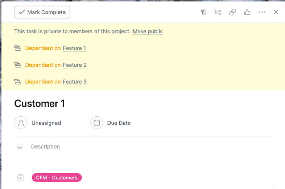Image resolution: width=285 pixels, height=189 pixels.
Task: Click the dependency icon beside Feature 3
Action: tap(18, 82)
